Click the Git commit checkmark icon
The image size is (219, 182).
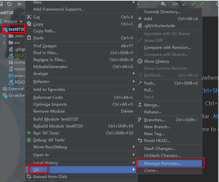193,4
